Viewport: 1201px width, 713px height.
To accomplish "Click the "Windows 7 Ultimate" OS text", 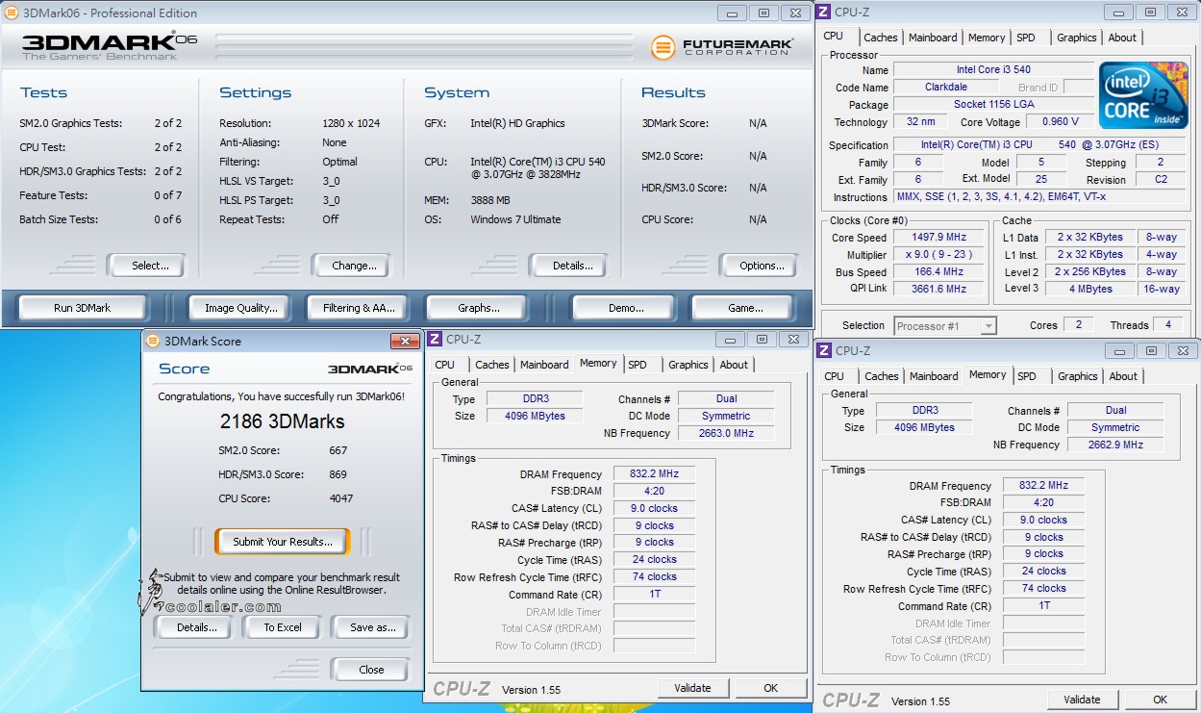I will point(515,219).
